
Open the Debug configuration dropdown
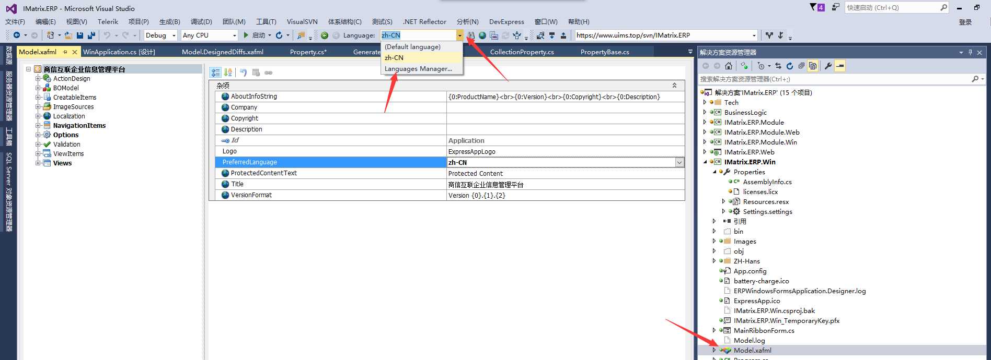pos(174,35)
